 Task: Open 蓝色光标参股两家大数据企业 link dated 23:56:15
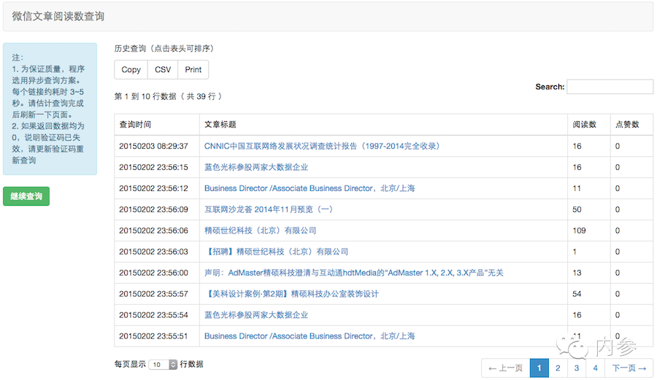256,167
